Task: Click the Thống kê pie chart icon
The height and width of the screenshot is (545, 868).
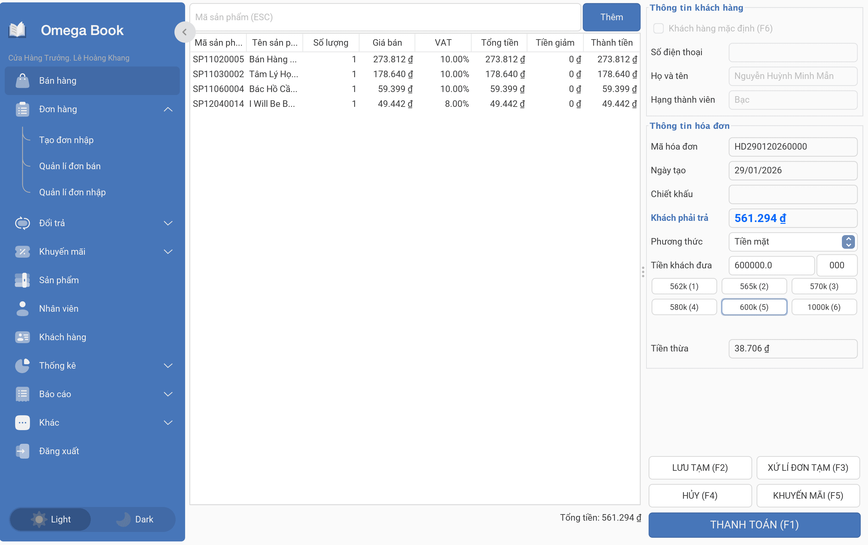Action: [x=22, y=365]
